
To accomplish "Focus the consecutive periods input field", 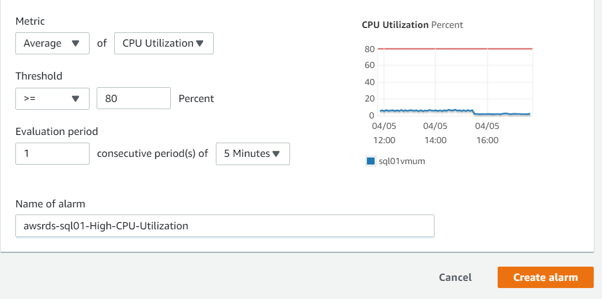I will coord(52,154).
